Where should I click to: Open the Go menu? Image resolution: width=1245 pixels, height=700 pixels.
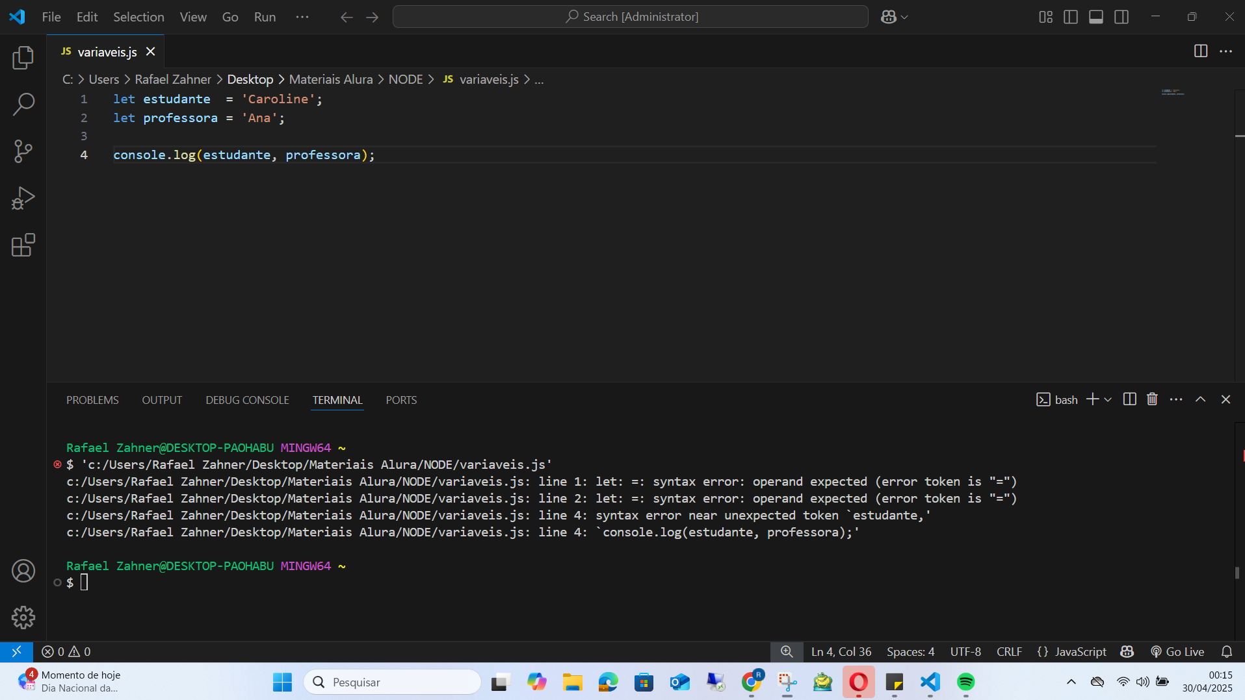coord(230,17)
